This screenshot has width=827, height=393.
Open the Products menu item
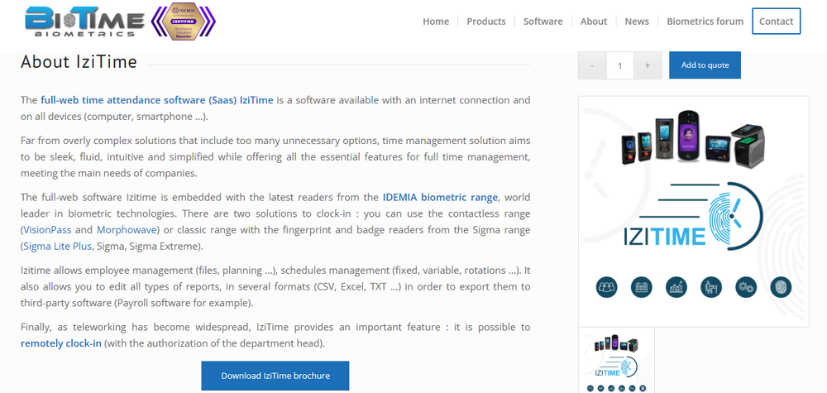coord(485,22)
